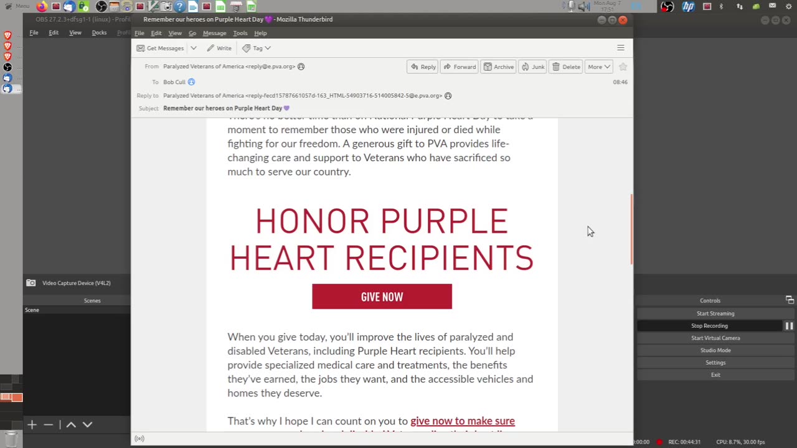Viewport: 797px width, 448px height.
Task: Open the Tag dropdown
Action: pyautogui.click(x=256, y=48)
